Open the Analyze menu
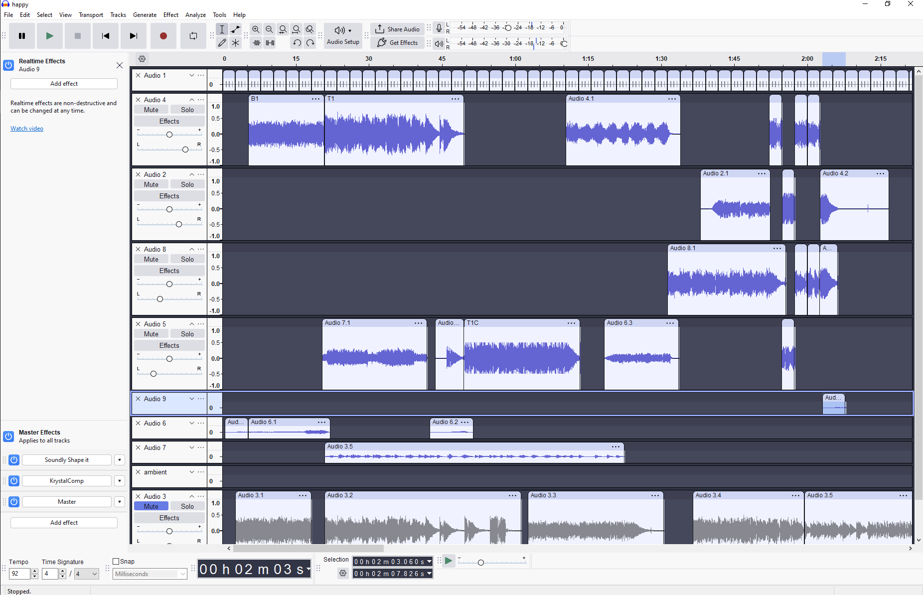 (x=195, y=15)
